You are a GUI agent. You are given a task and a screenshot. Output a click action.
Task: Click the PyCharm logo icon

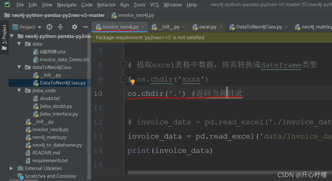tap(7, 5)
